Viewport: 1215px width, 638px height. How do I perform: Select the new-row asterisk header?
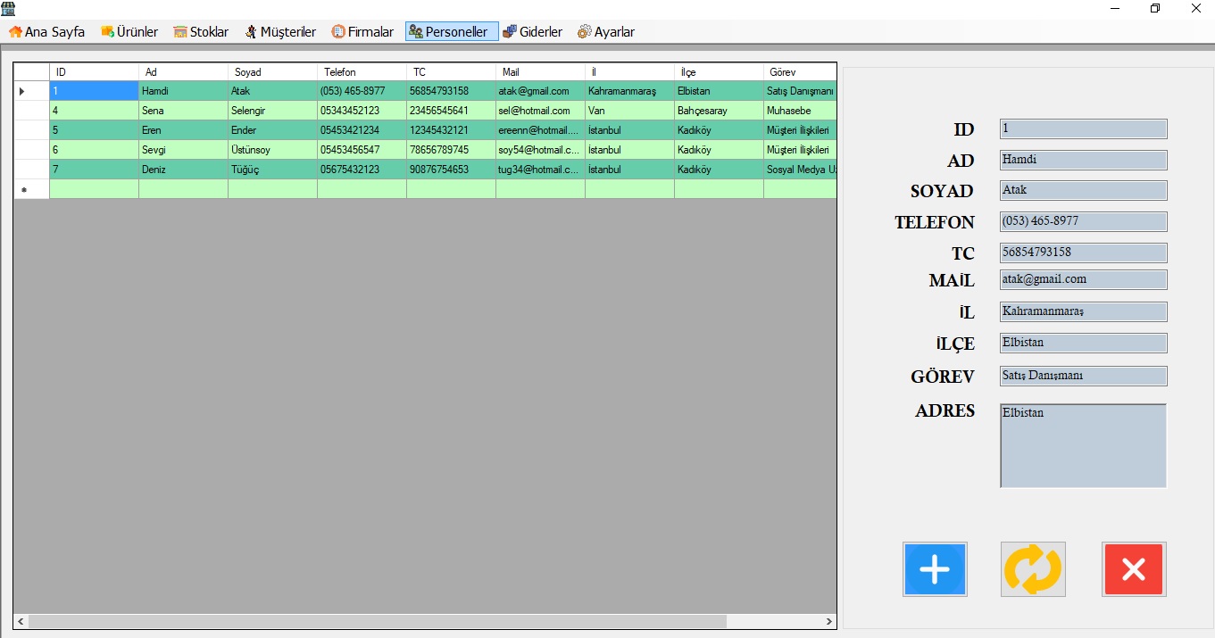31,189
